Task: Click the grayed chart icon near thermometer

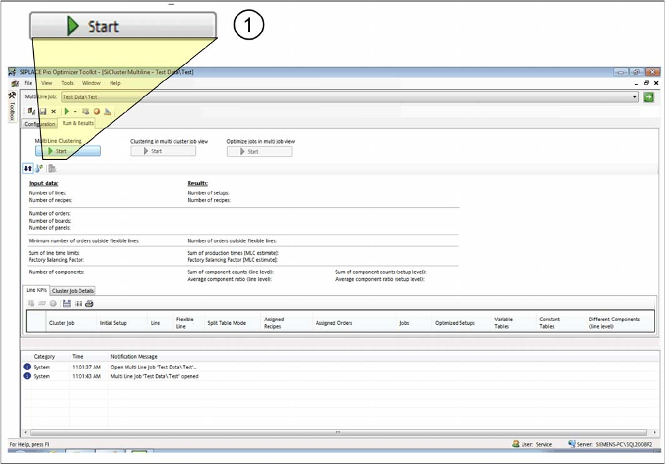Action: 52,169
